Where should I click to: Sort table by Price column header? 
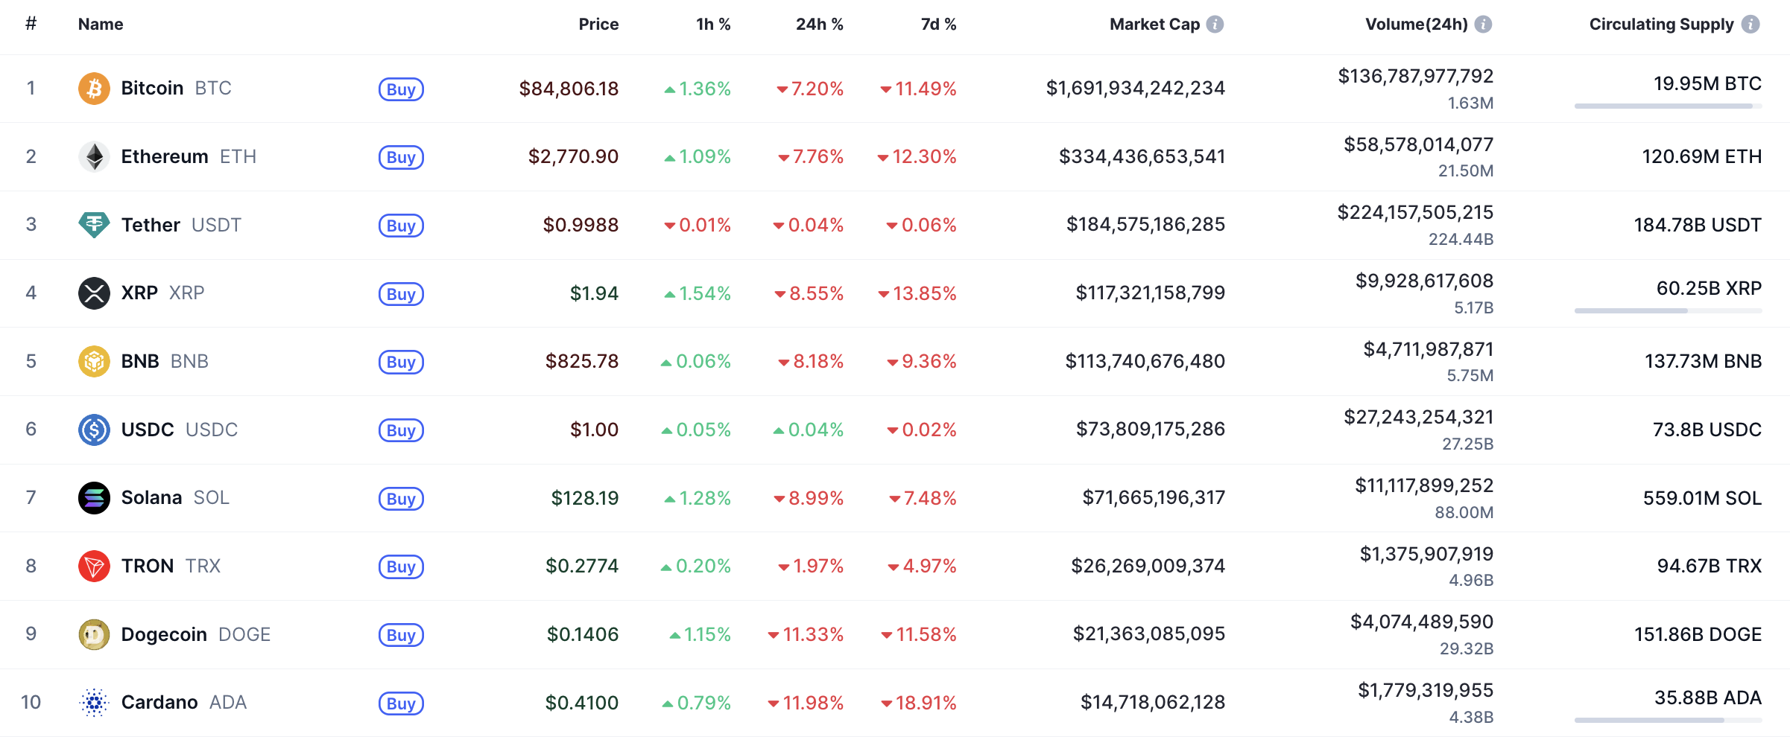pyautogui.click(x=598, y=25)
